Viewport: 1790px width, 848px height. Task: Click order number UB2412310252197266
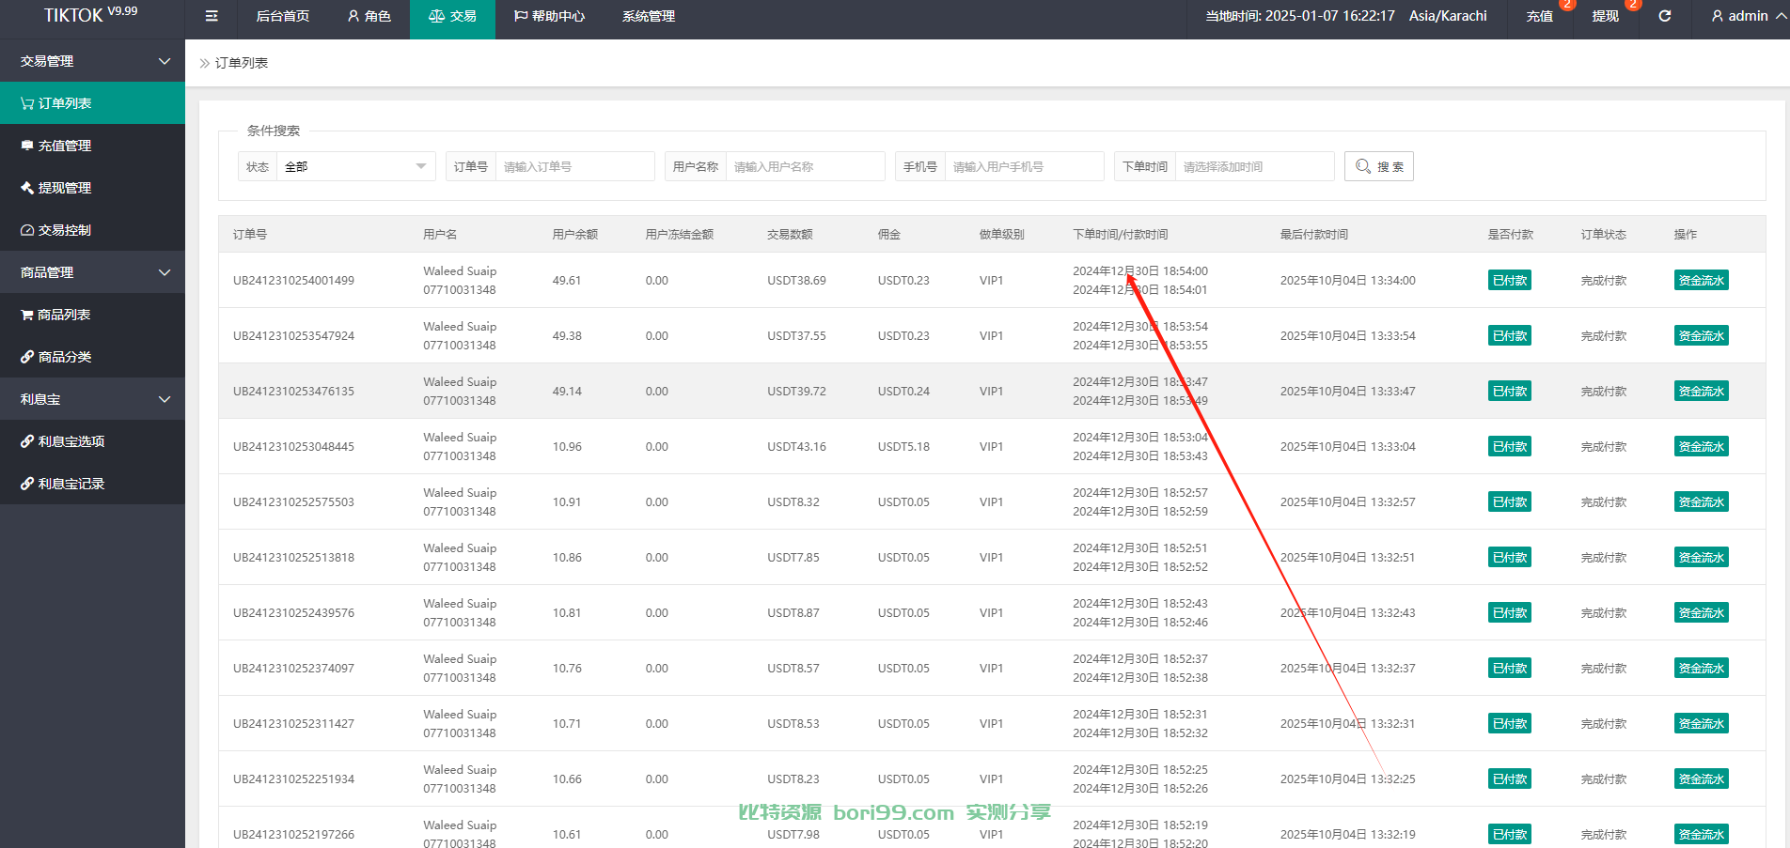[x=293, y=834]
